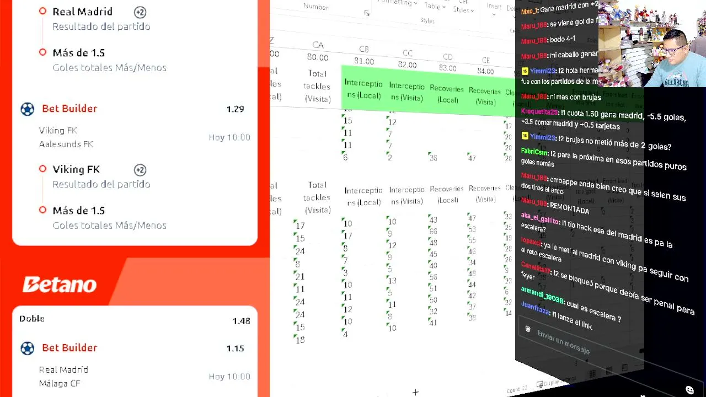Click the Málaga CF team name
706x397 pixels.
(60, 384)
